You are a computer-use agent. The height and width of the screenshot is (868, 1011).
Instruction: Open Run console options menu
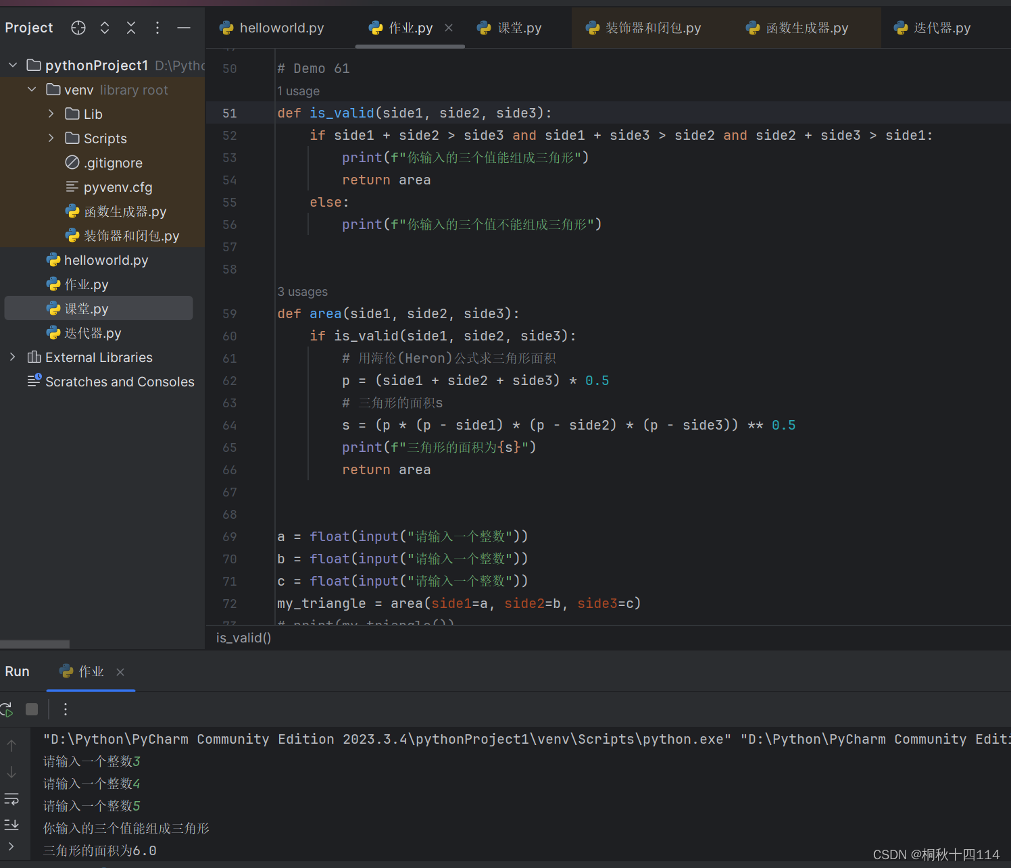65,709
